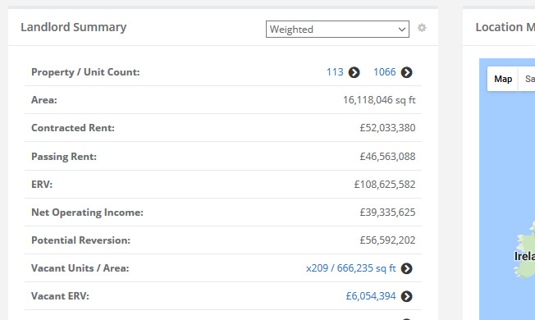The width and height of the screenshot is (535, 320).
Task: Click the Potential Reversion label
Action: click(81, 240)
